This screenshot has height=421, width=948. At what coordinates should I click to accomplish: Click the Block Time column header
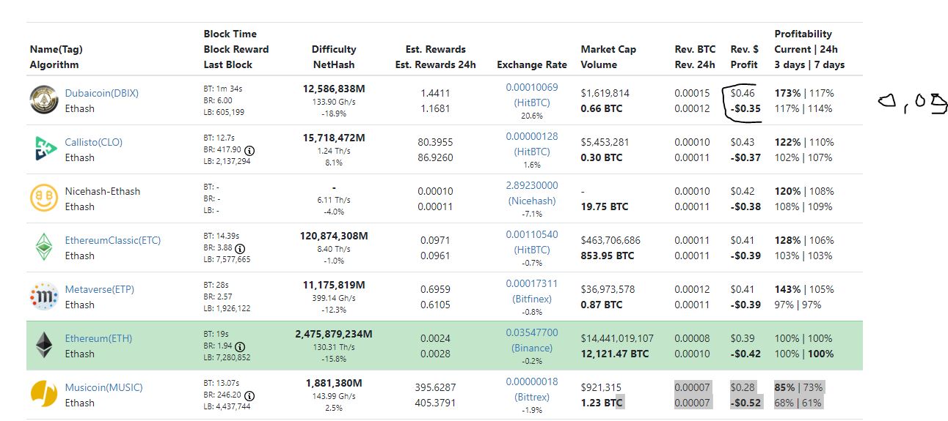point(230,34)
